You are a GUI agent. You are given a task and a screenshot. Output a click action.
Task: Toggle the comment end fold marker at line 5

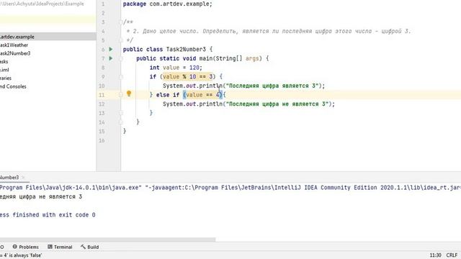pyautogui.click(x=120, y=40)
